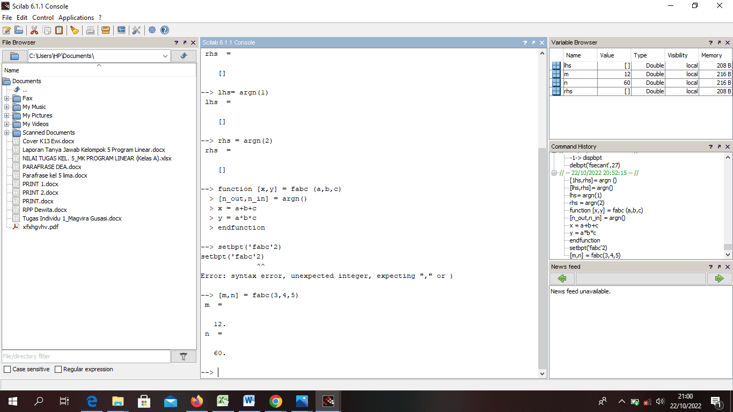Open the ATOMS module manager icon
The width and height of the screenshot is (733, 412).
106,30
